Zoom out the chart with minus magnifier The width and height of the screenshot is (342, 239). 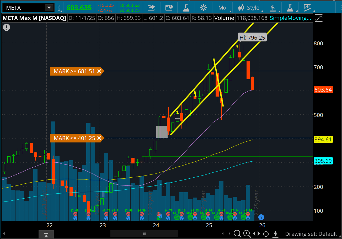(237, 233)
